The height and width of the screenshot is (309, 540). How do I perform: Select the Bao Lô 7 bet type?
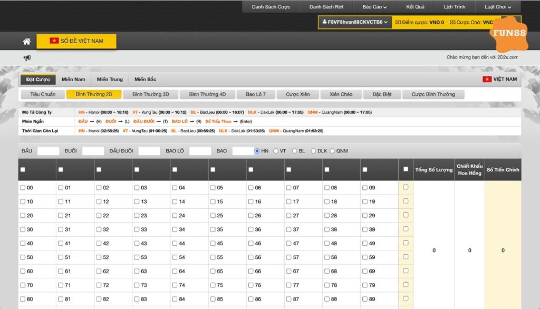point(256,94)
